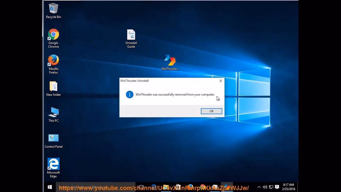Open the clock showing 8:17 AM
Image resolution: width=341 pixels, height=192 pixels.
tap(289, 187)
